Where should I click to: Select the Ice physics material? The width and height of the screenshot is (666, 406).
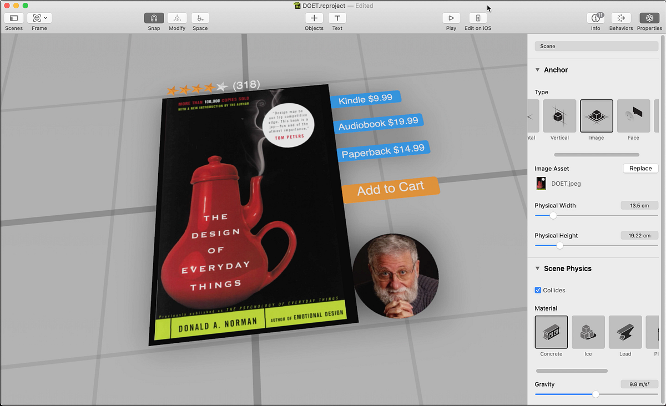coord(588,332)
